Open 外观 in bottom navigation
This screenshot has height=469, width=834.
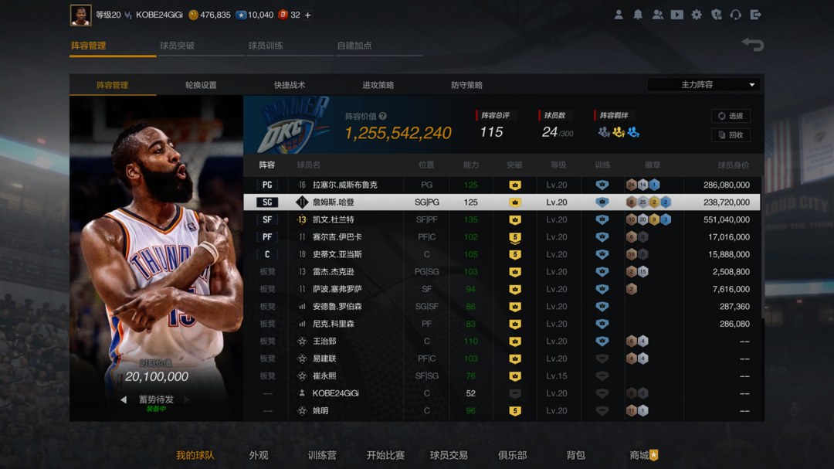pyautogui.click(x=259, y=455)
